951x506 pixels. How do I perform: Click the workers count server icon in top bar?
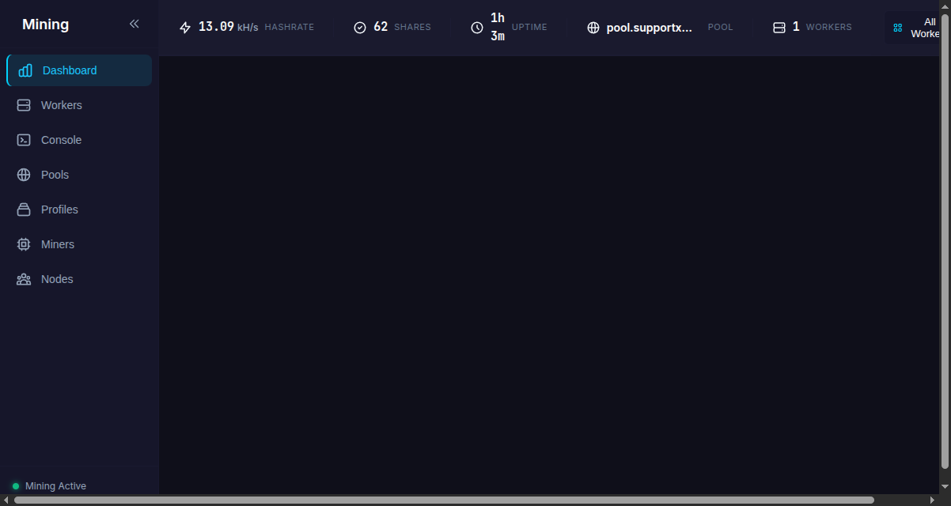pyautogui.click(x=779, y=28)
